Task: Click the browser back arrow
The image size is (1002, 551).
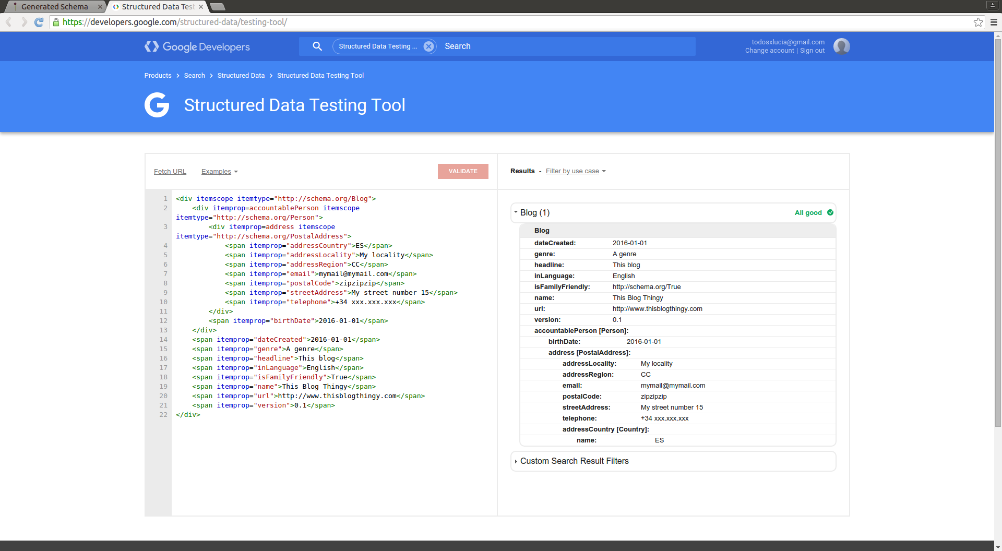Action: tap(9, 22)
